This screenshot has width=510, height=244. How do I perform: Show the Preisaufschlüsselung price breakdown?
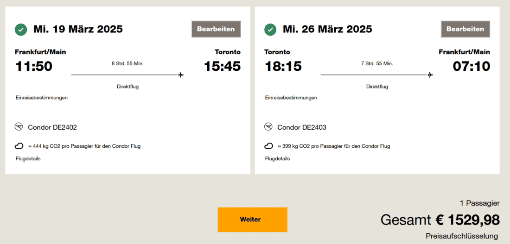click(462, 236)
